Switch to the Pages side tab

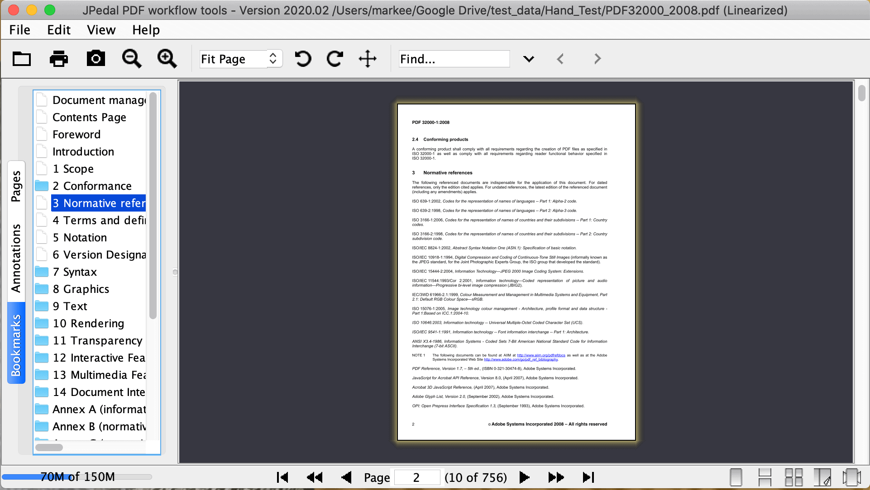(x=16, y=186)
